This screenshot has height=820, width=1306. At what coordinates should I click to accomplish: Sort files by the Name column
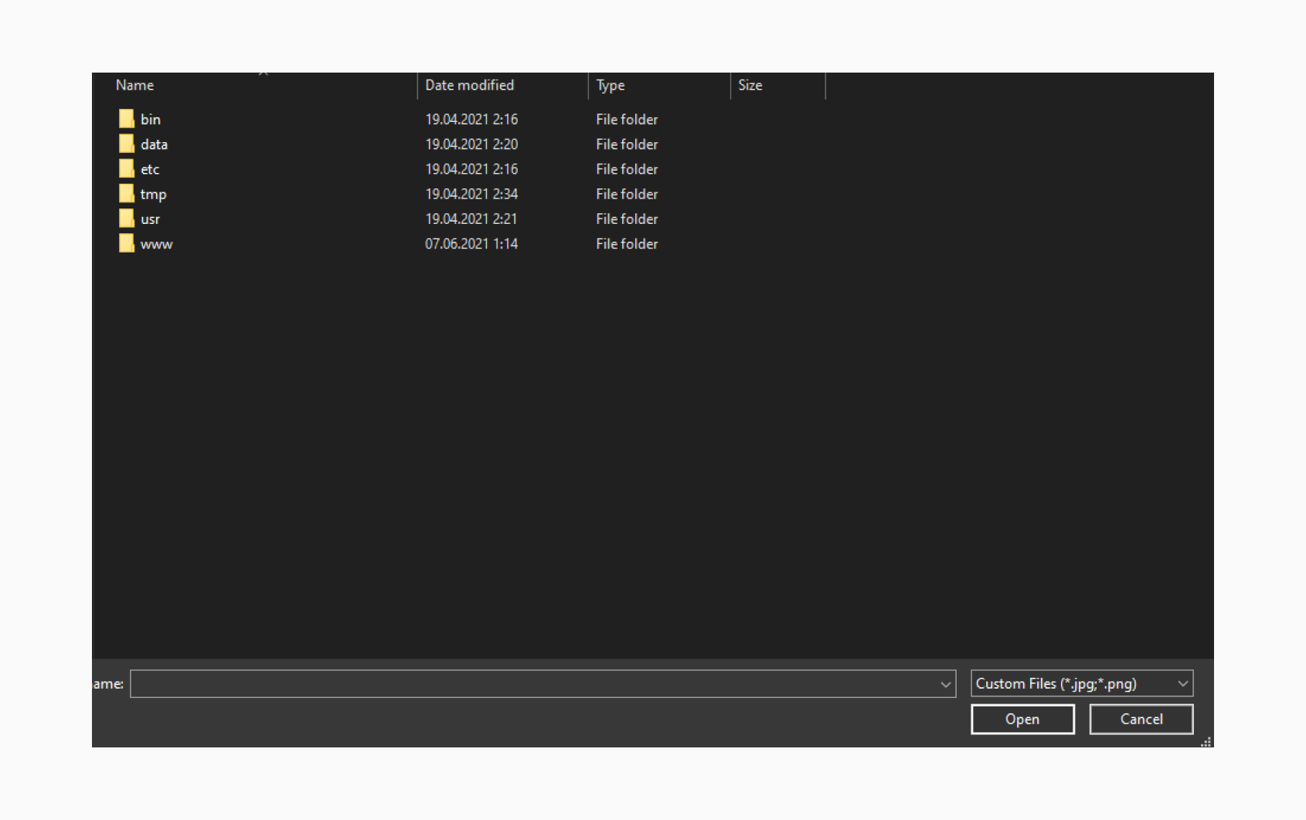coord(134,85)
